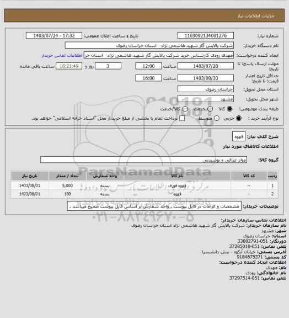Click the تاریخ نیاز column header
The image size is (289, 318).
30,176
